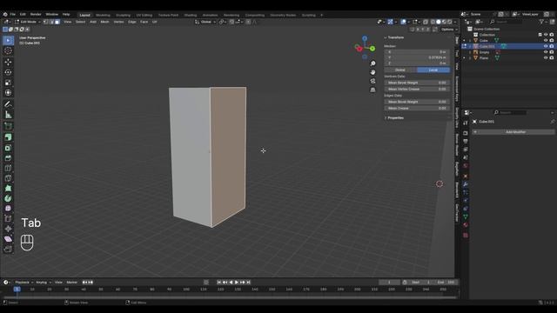Open the Global transform orientation dropdown
The width and height of the screenshot is (557, 313).
pyautogui.click(x=205, y=22)
